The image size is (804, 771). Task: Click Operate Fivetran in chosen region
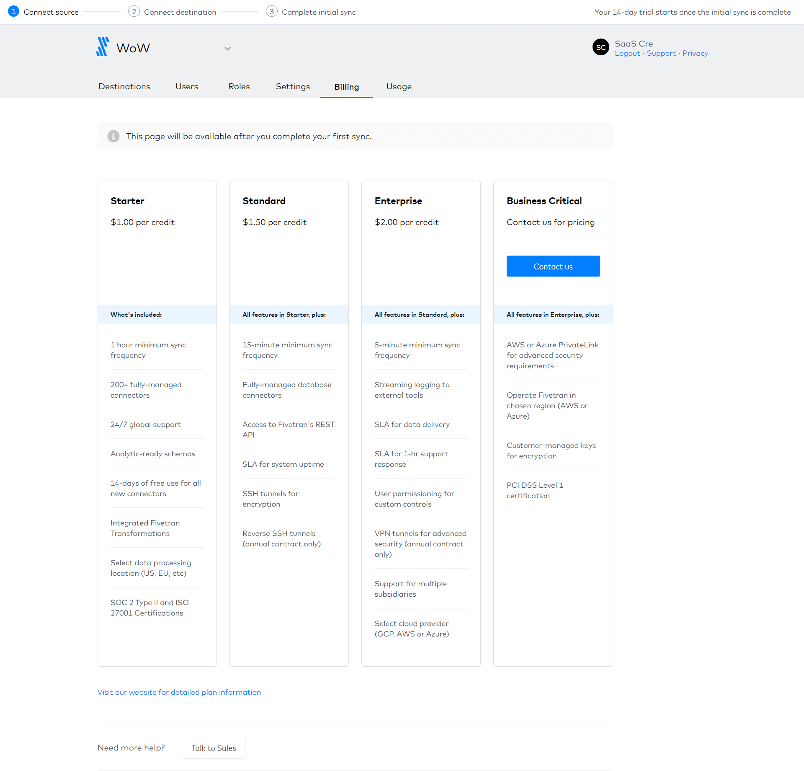coord(547,405)
